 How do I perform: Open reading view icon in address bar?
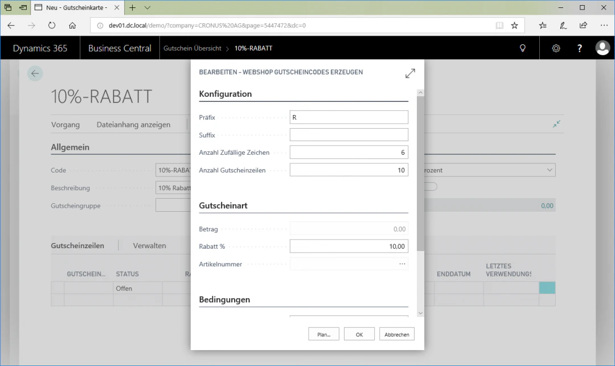(x=499, y=26)
